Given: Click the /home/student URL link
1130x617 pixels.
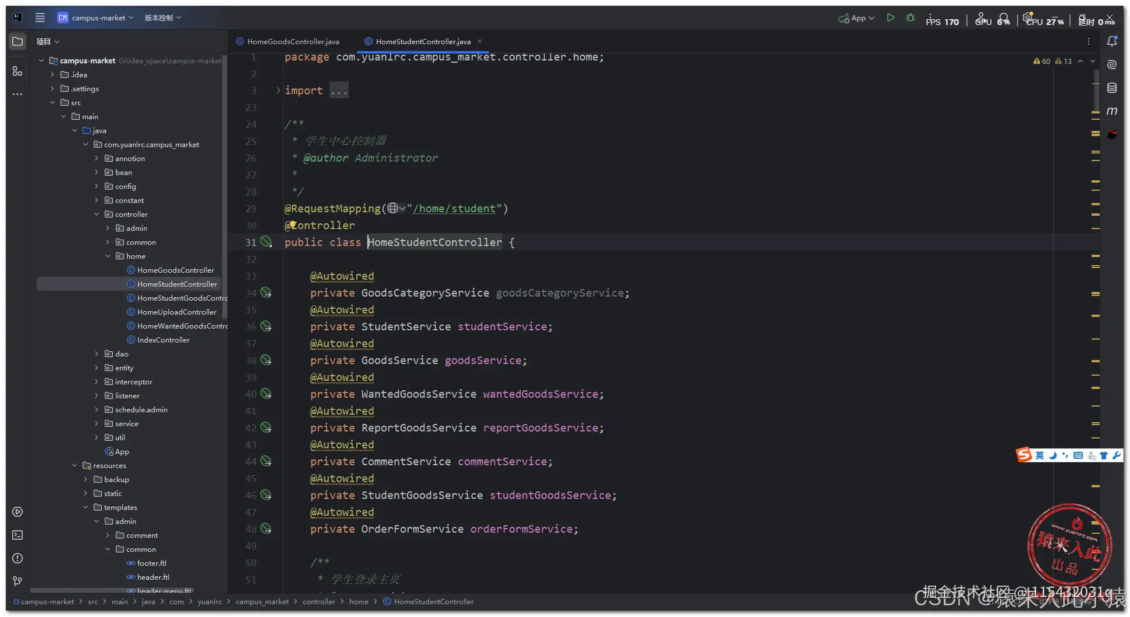Looking at the screenshot, I should pyautogui.click(x=454, y=208).
